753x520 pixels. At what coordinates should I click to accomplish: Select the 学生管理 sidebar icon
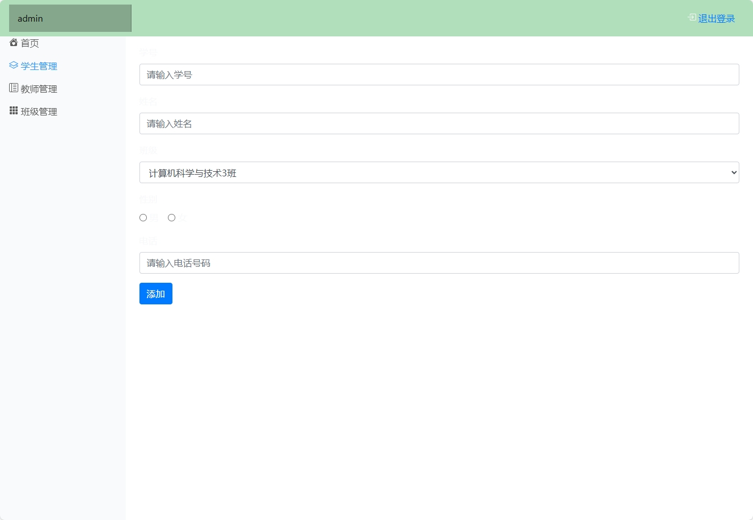[13, 65]
